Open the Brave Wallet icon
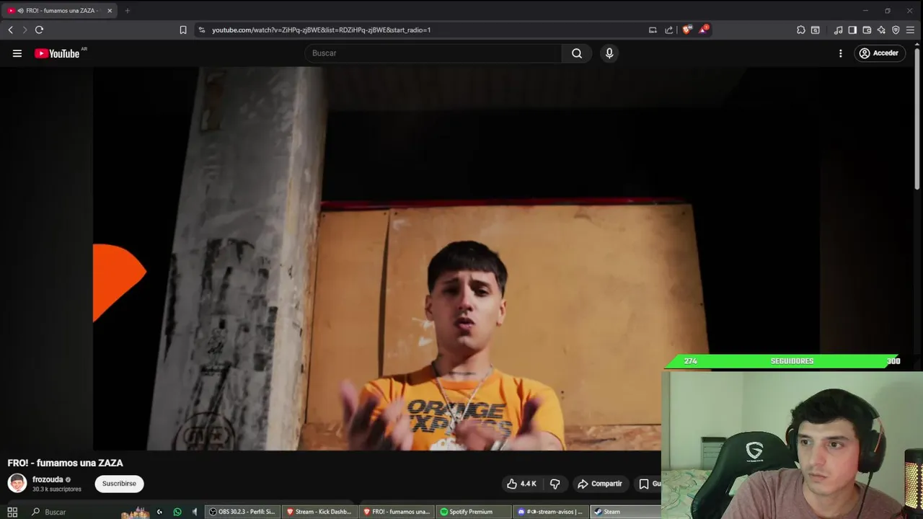The height and width of the screenshot is (519, 923). click(x=867, y=30)
